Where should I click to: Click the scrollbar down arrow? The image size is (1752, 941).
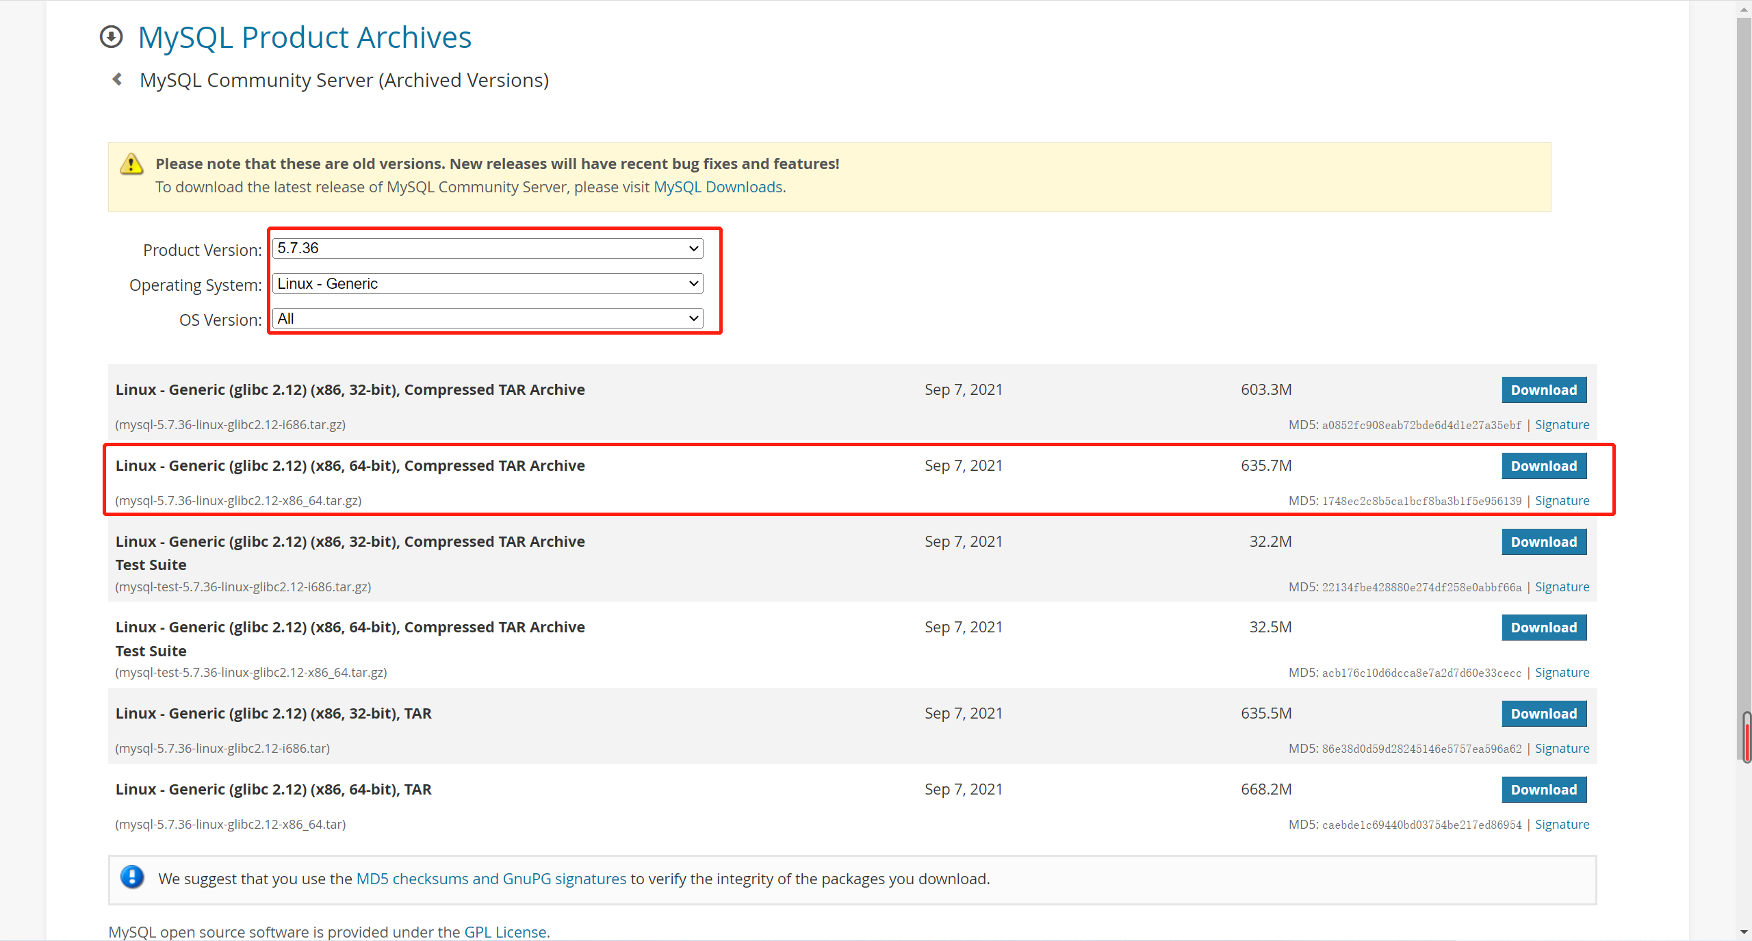tap(1744, 933)
